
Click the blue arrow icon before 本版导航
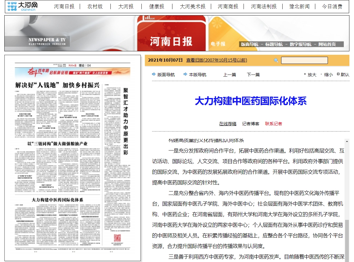[x=185, y=75]
